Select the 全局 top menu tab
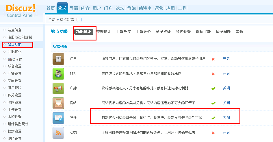Viewport: 273px width, 142px height. point(62,8)
